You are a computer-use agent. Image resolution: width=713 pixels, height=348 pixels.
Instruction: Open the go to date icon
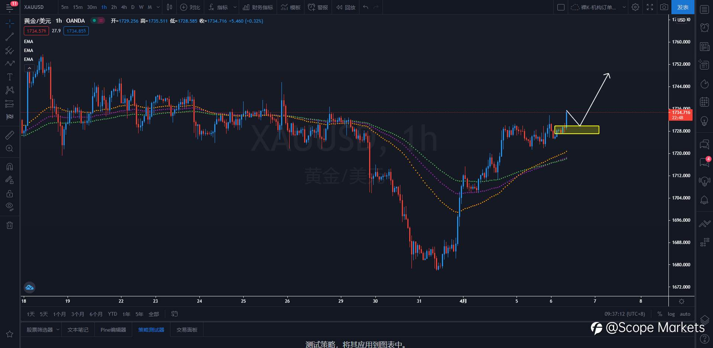[174, 314]
